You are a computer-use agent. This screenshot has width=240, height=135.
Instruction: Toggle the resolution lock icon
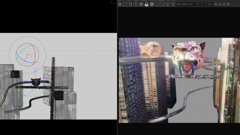146,4
